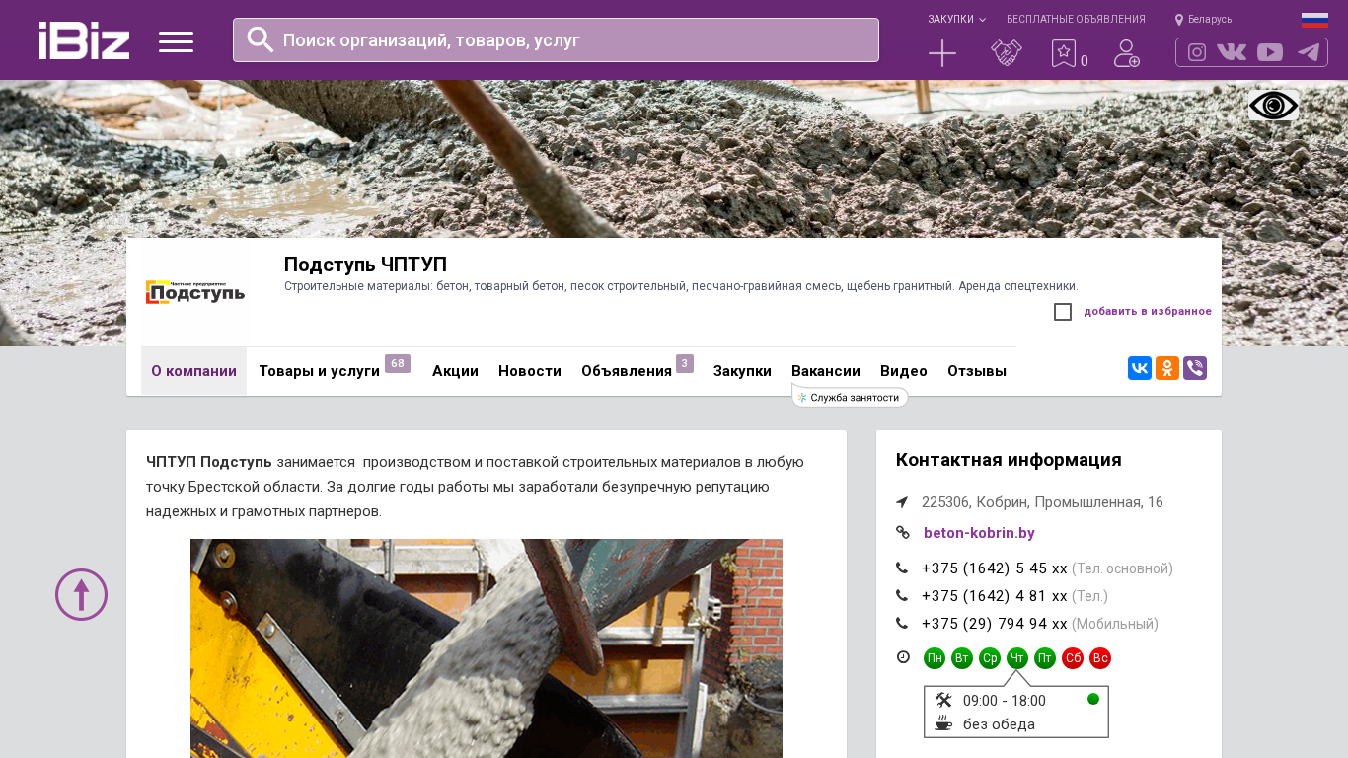The image size is (1348, 758).
Task: Select Sunday (Вс) day off
Action: [1100, 658]
